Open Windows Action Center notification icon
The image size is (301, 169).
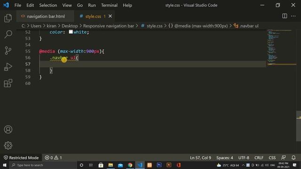[x=295, y=165]
